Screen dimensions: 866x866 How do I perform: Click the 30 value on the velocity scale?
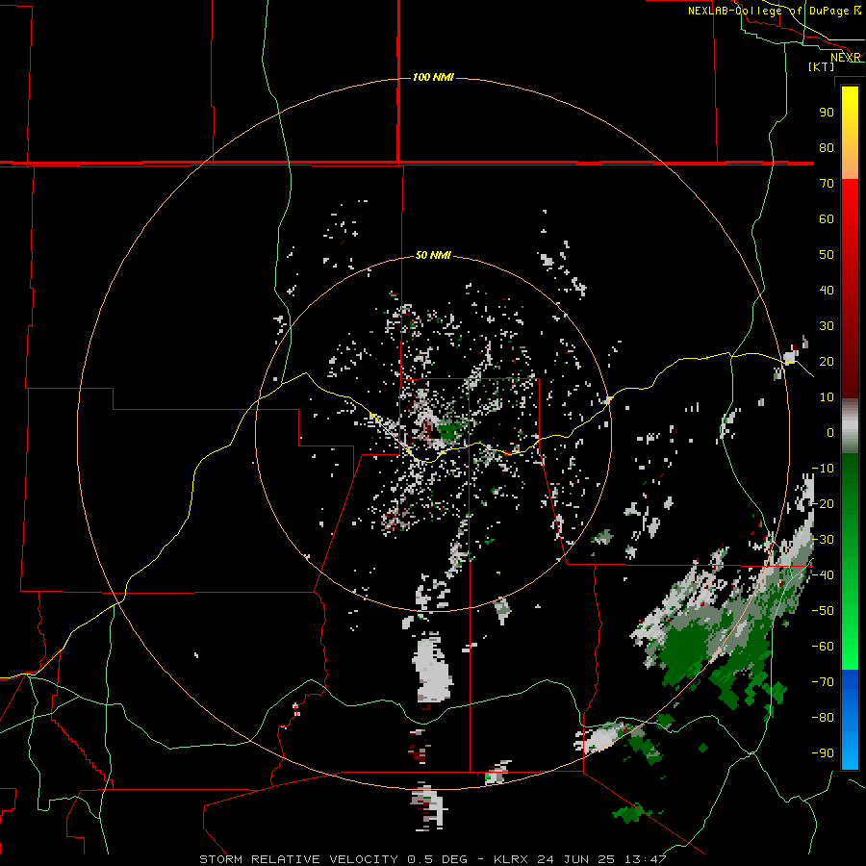pos(827,326)
